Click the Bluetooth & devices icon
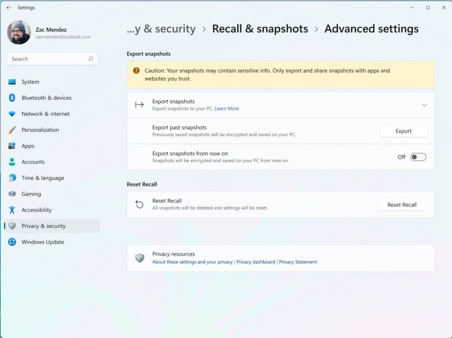 [x=12, y=98]
